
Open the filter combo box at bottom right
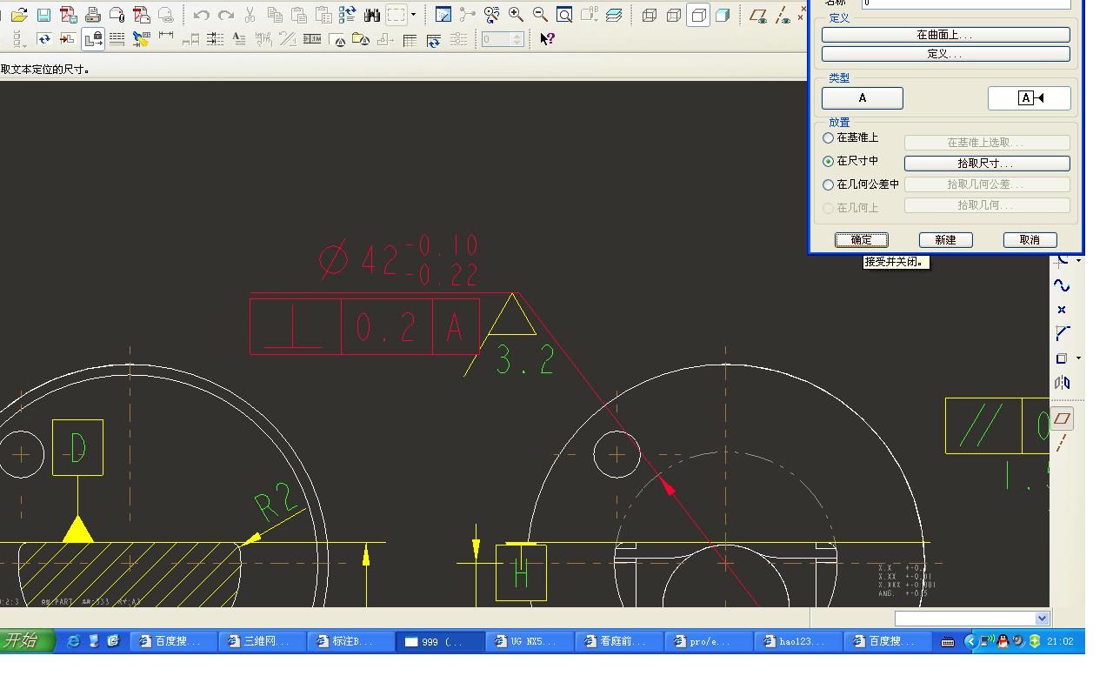click(x=972, y=618)
